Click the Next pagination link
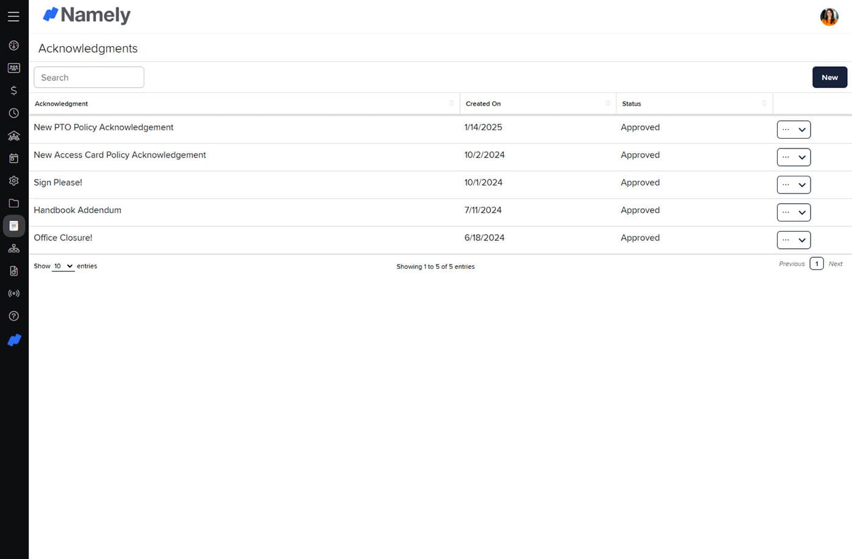 (x=835, y=264)
